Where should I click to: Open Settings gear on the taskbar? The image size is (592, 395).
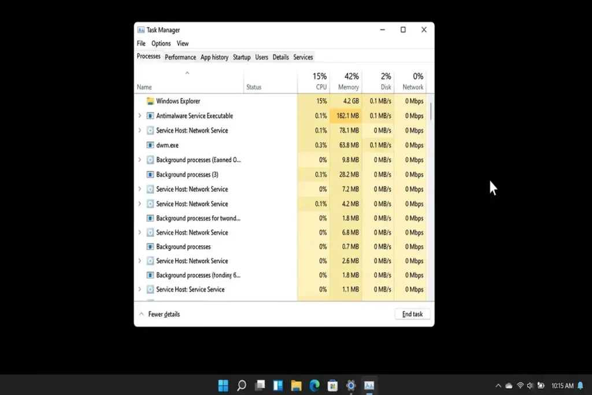[x=351, y=385]
